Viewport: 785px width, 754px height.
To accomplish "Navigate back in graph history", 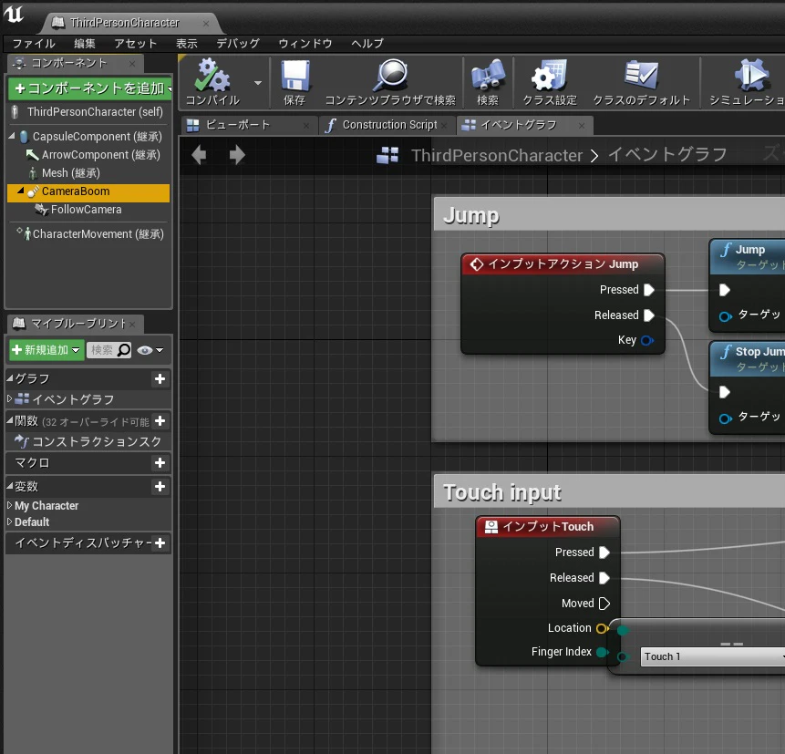I will click(x=200, y=155).
